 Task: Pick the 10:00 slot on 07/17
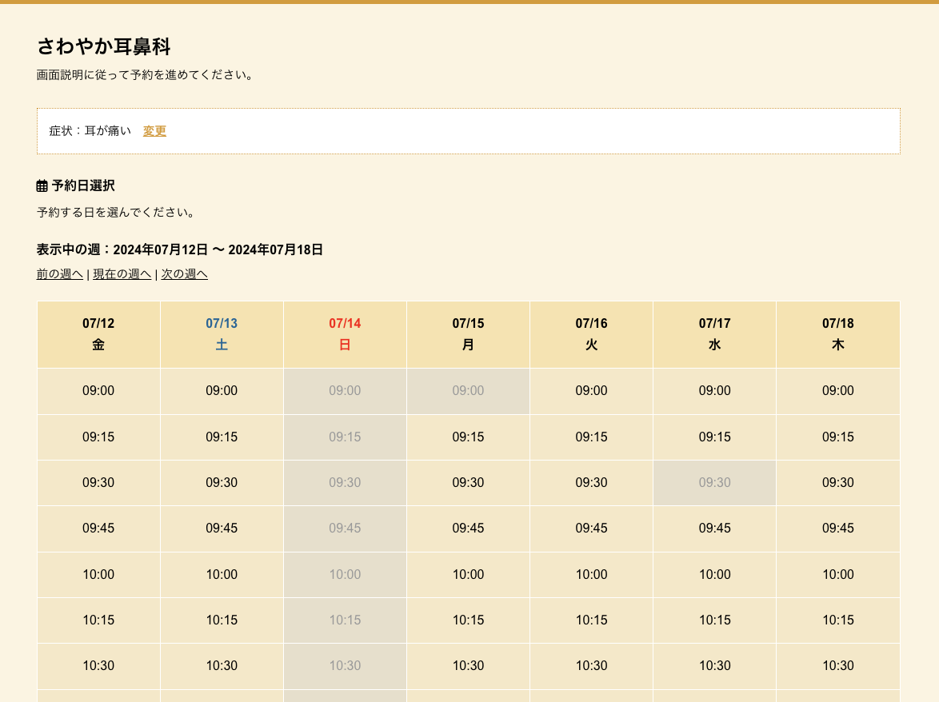(x=715, y=575)
